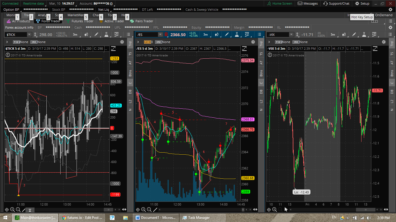
Task: Toggle the AT panel on /ES chart
Action: 261,62
